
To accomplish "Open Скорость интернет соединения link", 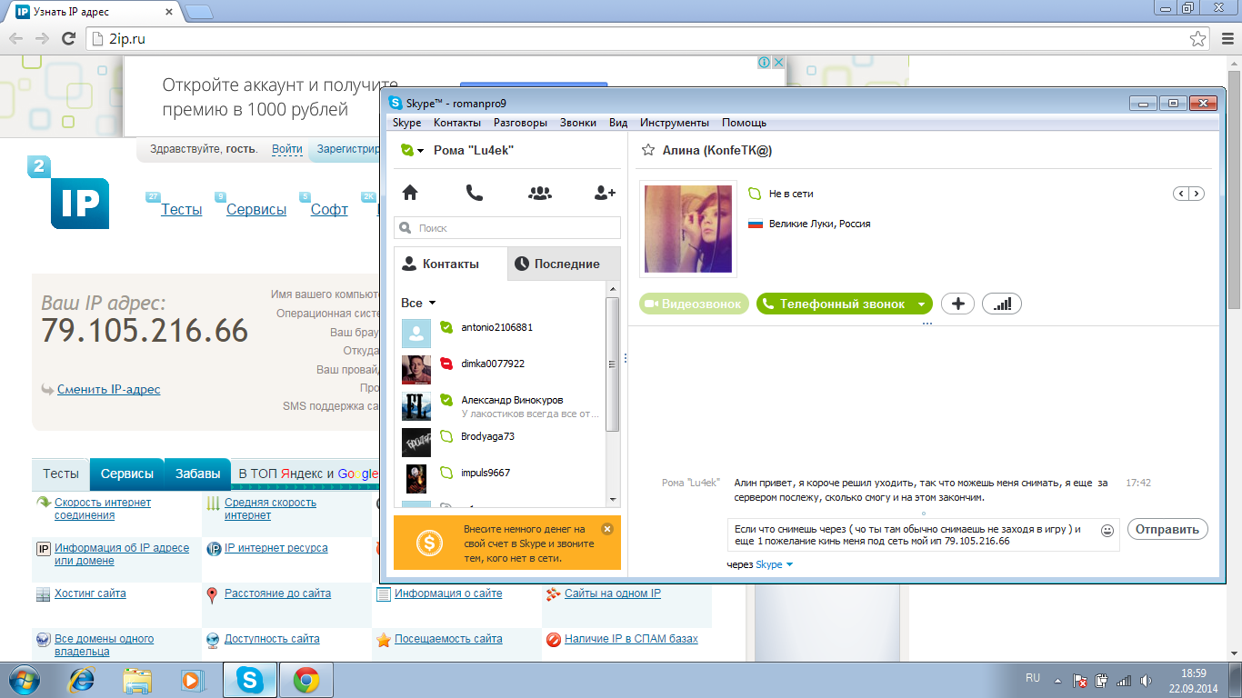I will [x=103, y=509].
